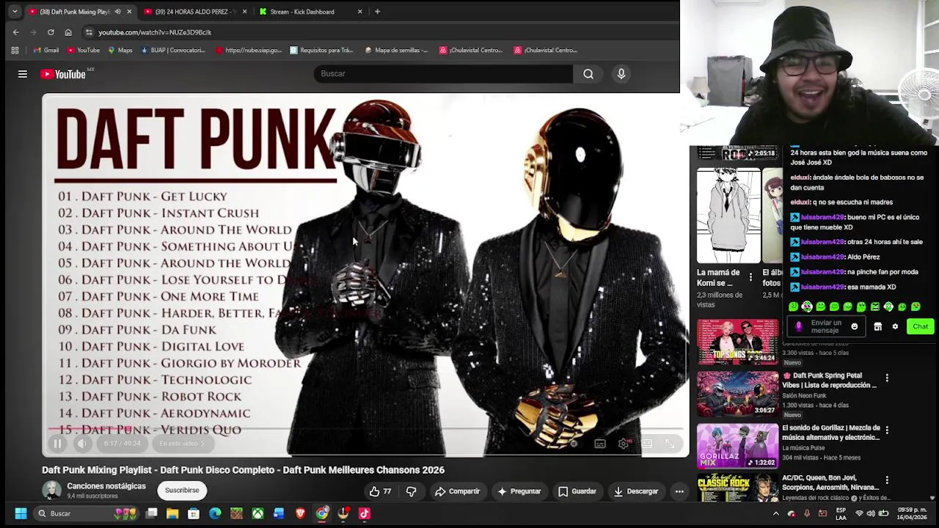Viewport: 939px width, 528px height.
Task: Open the chat shop storefront icon
Action: (877, 327)
